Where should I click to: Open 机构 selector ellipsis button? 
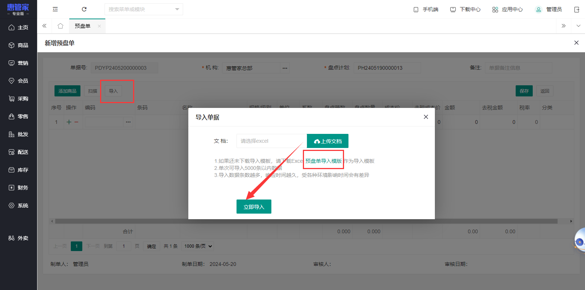pyautogui.click(x=285, y=68)
